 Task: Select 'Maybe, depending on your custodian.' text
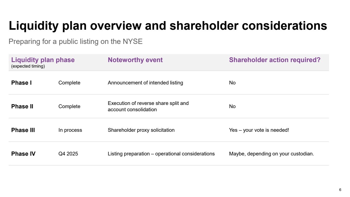coord(271,154)
